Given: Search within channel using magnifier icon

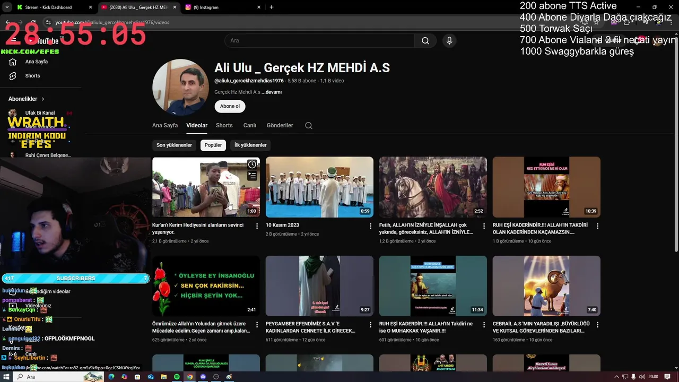Looking at the screenshot, I should click(309, 126).
